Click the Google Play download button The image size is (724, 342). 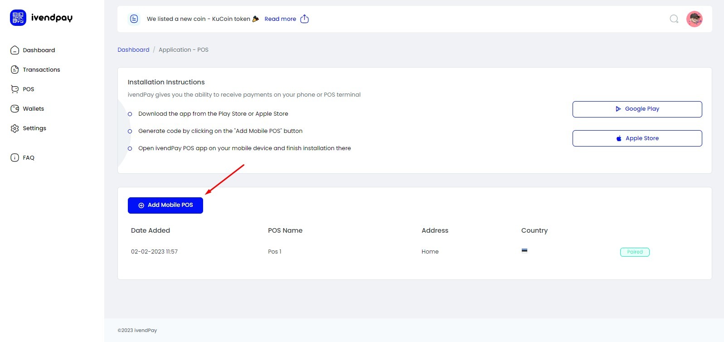637,109
